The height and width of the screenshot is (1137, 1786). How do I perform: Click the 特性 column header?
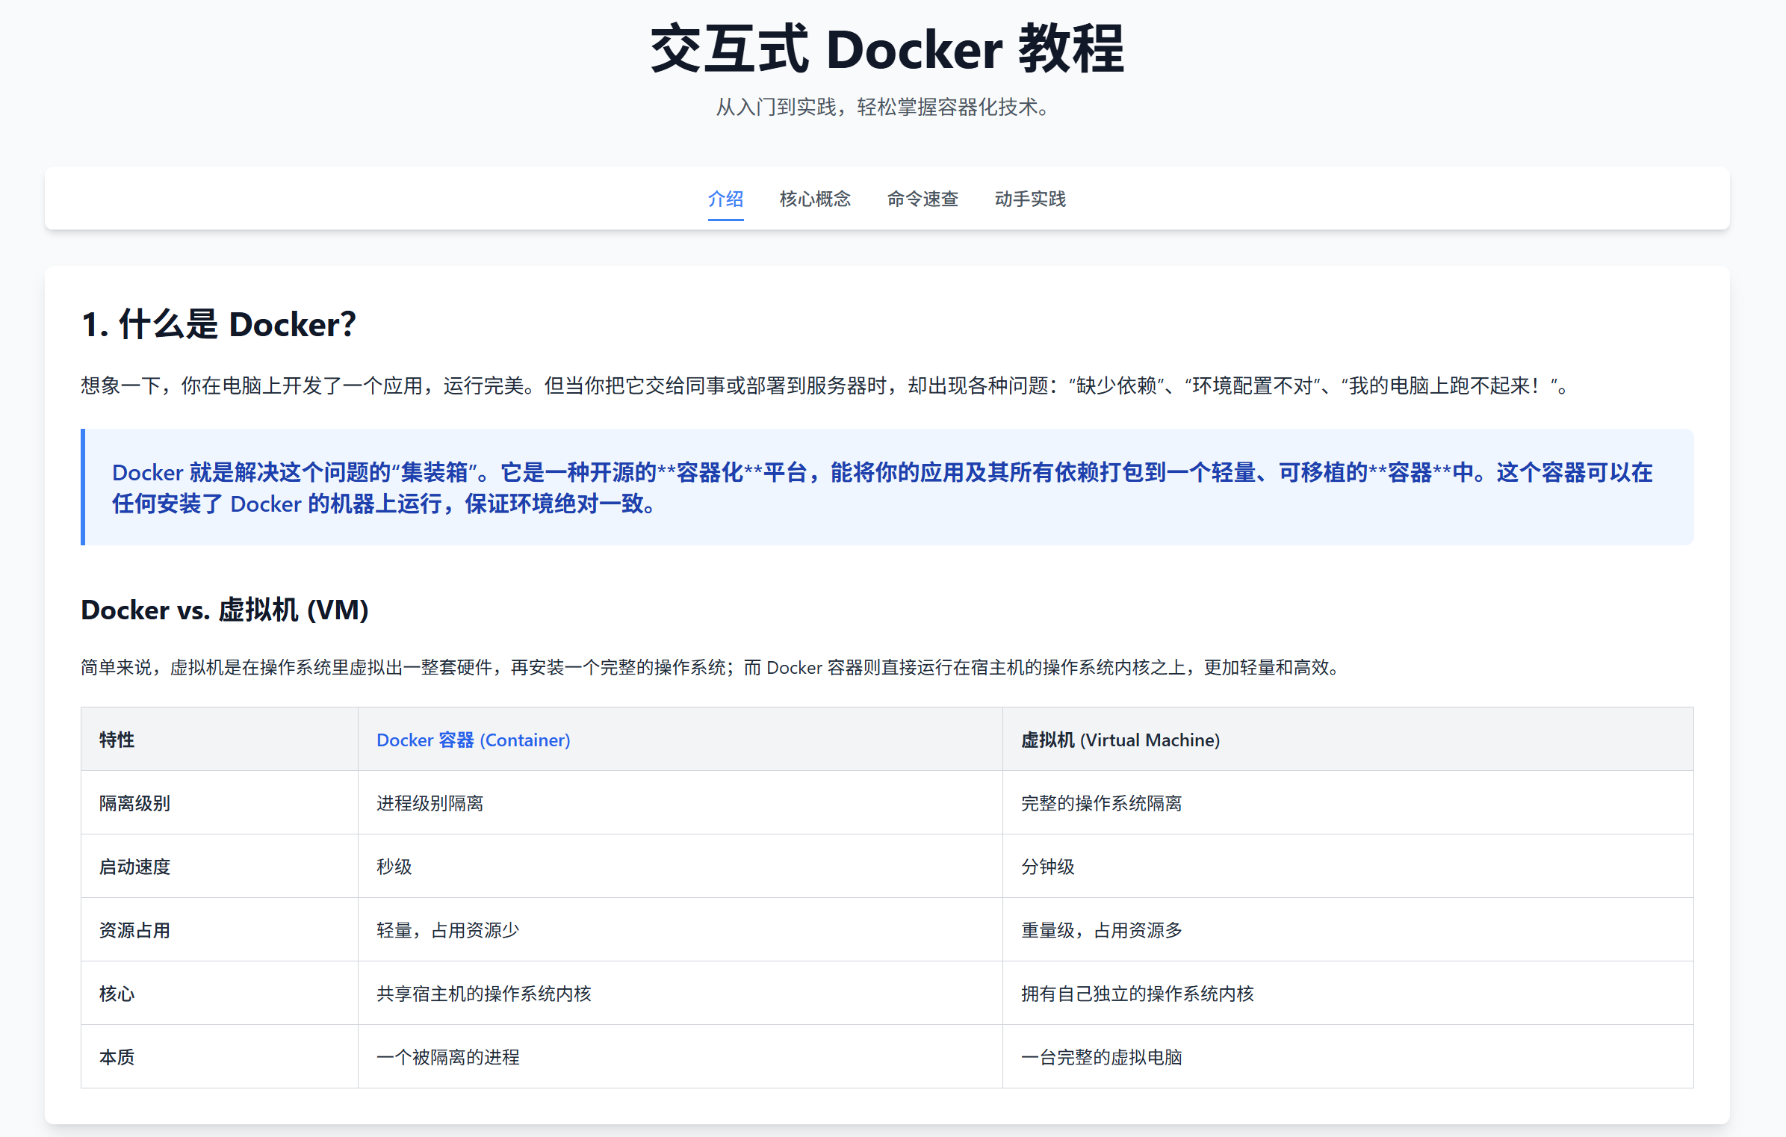tap(117, 740)
